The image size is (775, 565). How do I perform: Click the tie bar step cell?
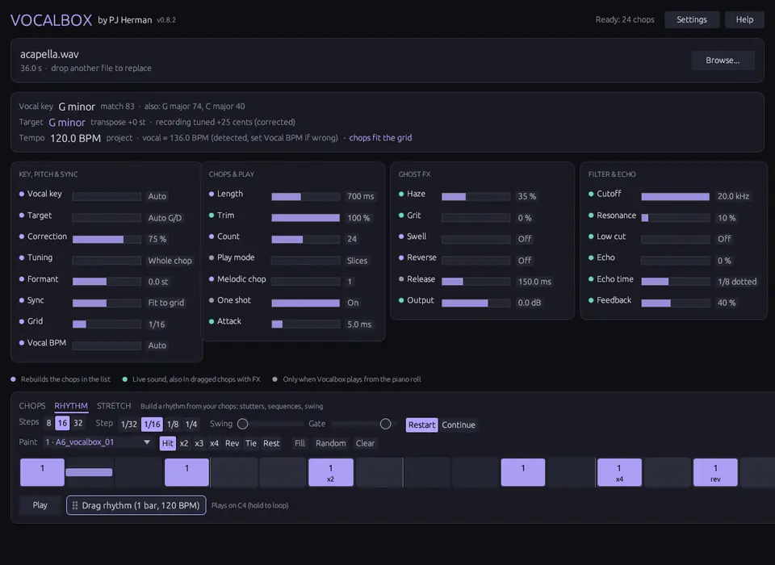coord(89,472)
